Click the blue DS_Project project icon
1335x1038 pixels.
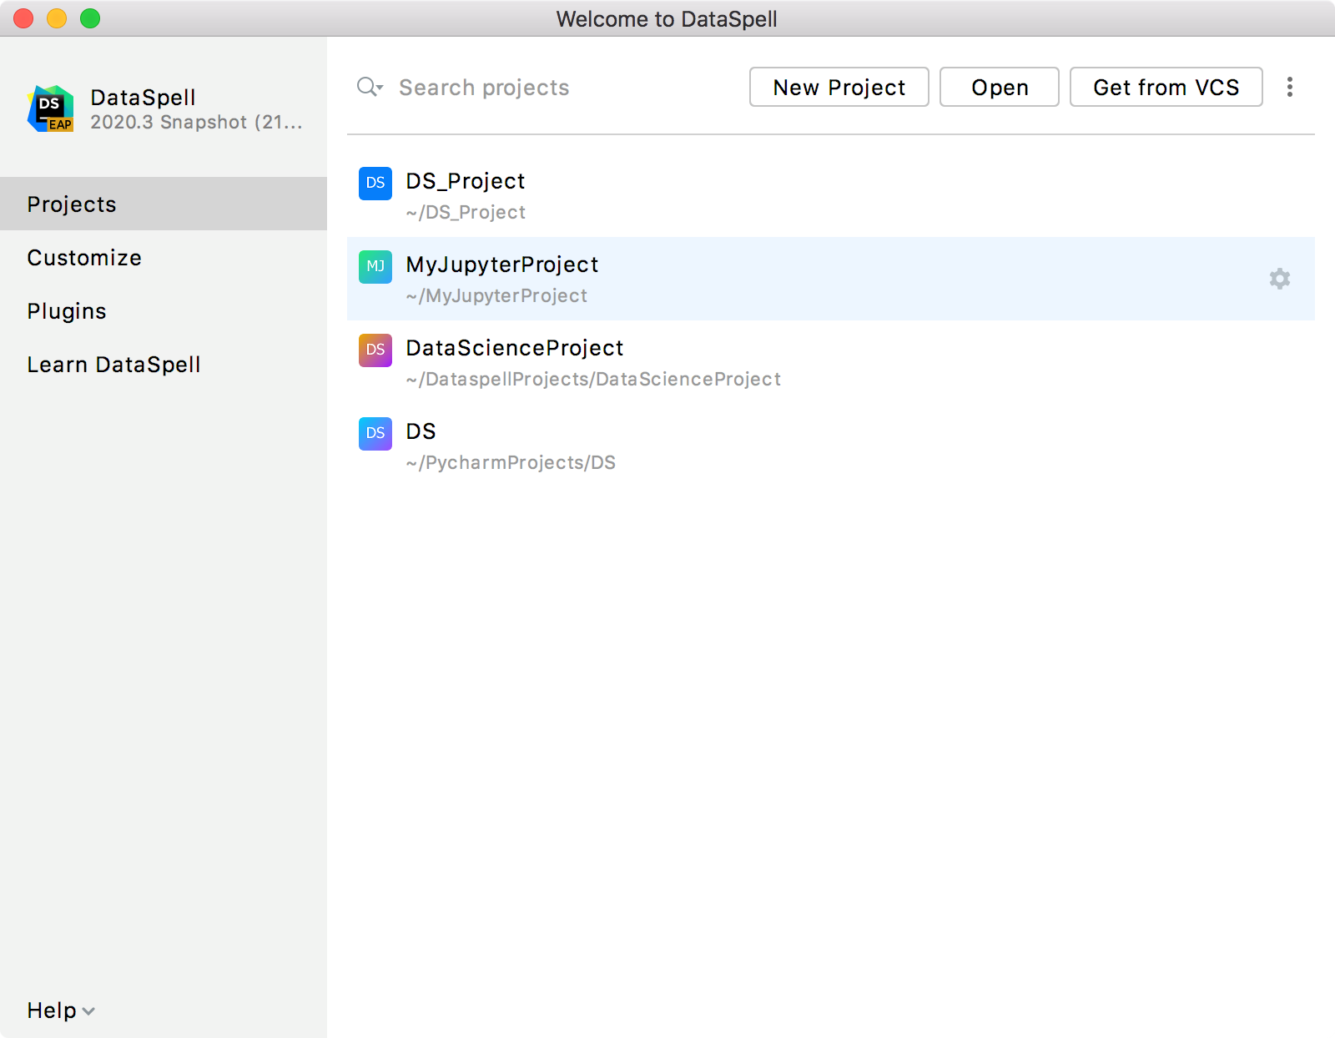(x=375, y=183)
